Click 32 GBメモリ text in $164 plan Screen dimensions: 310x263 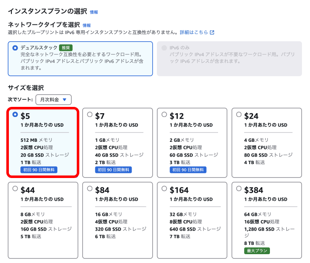tap(183, 214)
